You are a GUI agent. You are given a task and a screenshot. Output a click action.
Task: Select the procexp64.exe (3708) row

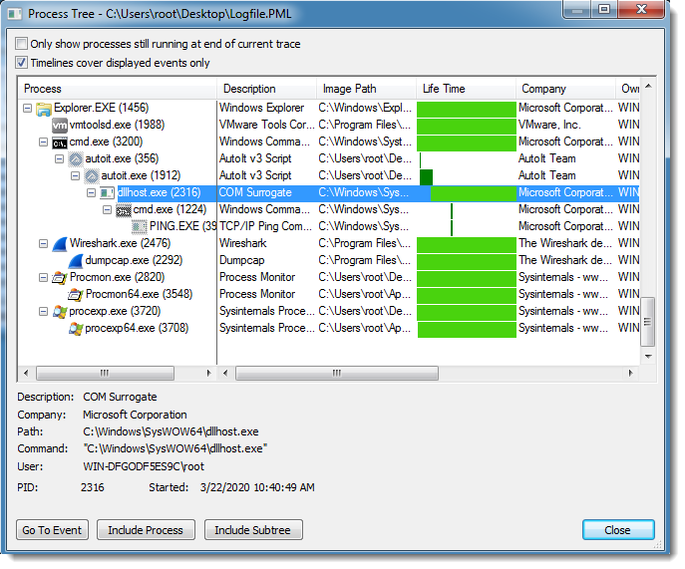coord(328,329)
